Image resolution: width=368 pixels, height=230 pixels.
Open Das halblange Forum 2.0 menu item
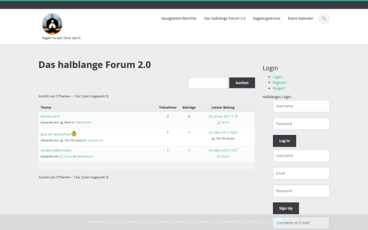[224, 18]
